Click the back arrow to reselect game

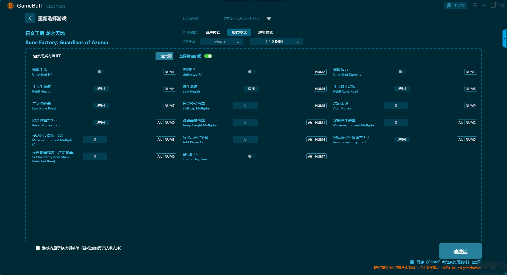click(30, 18)
